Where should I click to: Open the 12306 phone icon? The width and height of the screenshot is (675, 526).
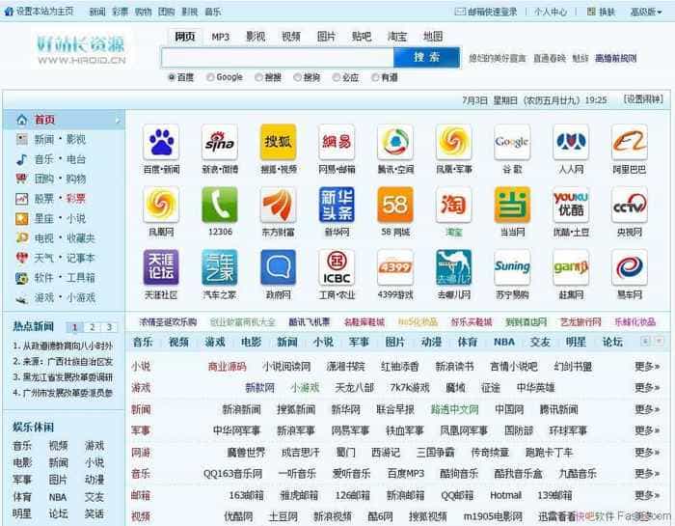[220, 205]
